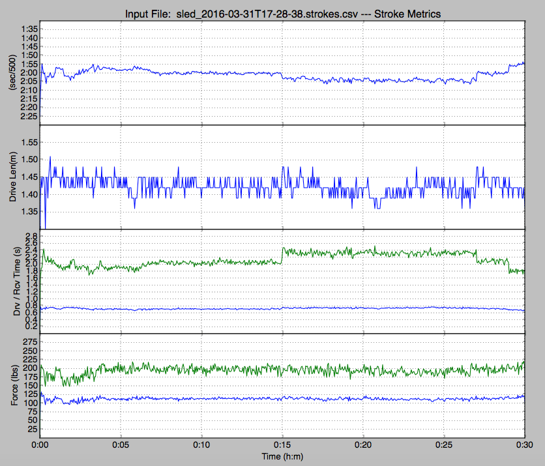Click the 2:25 pace tick label
Viewport: 545px width, 466px height.
click(x=29, y=115)
